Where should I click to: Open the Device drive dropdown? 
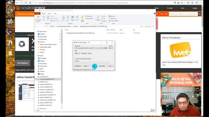111,48
